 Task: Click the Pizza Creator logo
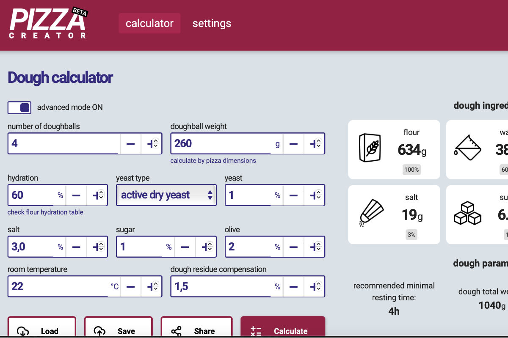point(48,23)
